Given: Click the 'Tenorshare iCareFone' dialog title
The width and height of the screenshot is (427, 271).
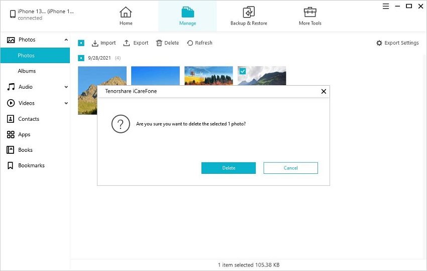Looking at the screenshot, I should click(131, 91).
